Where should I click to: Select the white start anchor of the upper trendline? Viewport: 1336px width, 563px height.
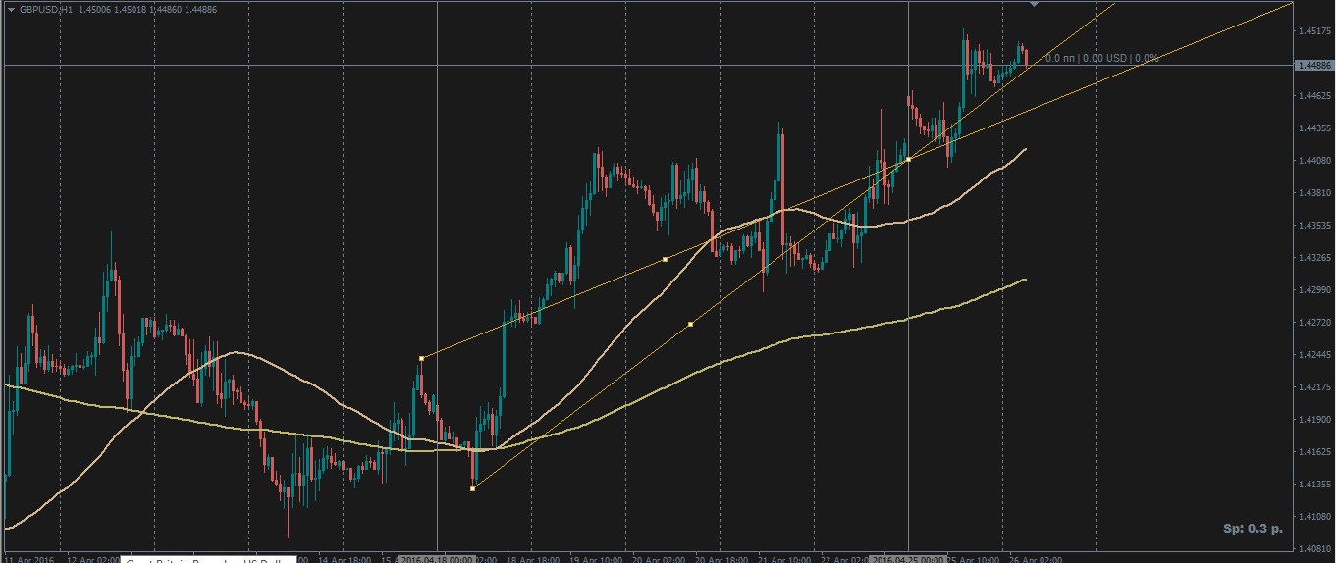[x=421, y=358]
